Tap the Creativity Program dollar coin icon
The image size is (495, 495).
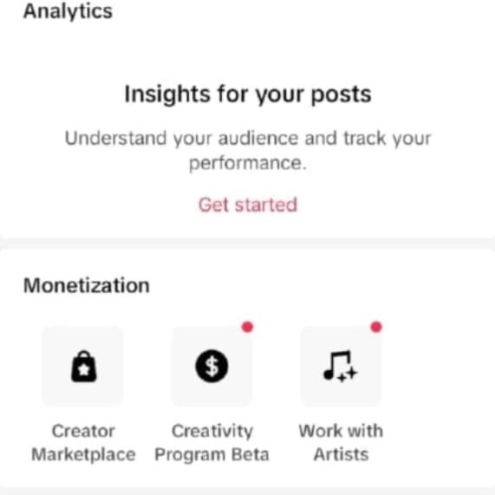pos(212,366)
